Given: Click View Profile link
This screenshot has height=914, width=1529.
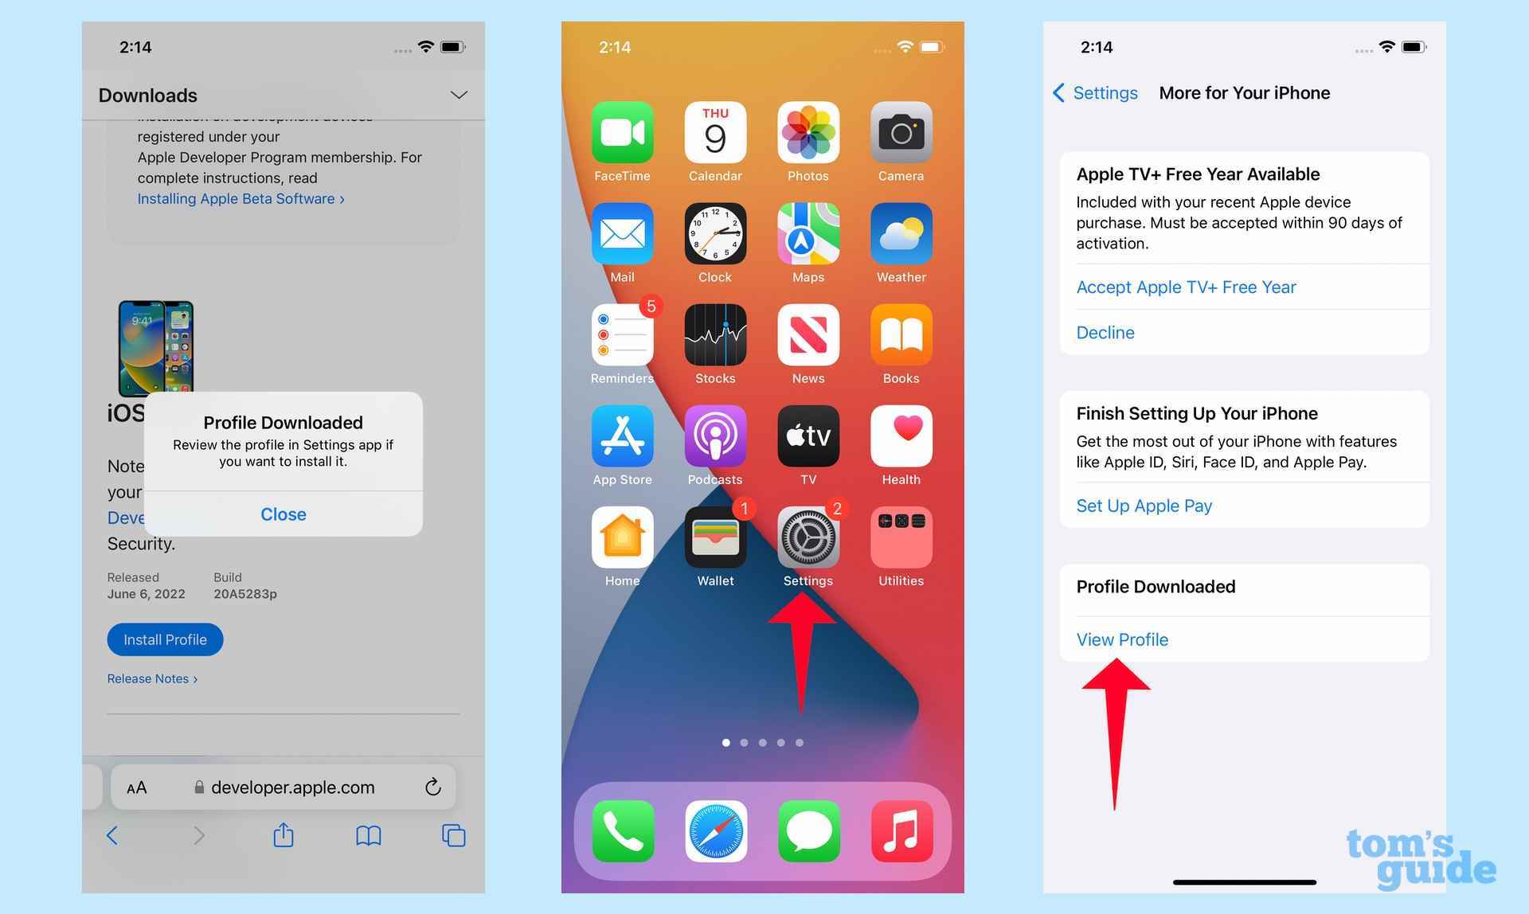Looking at the screenshot, I should (x=1121, y=639).
